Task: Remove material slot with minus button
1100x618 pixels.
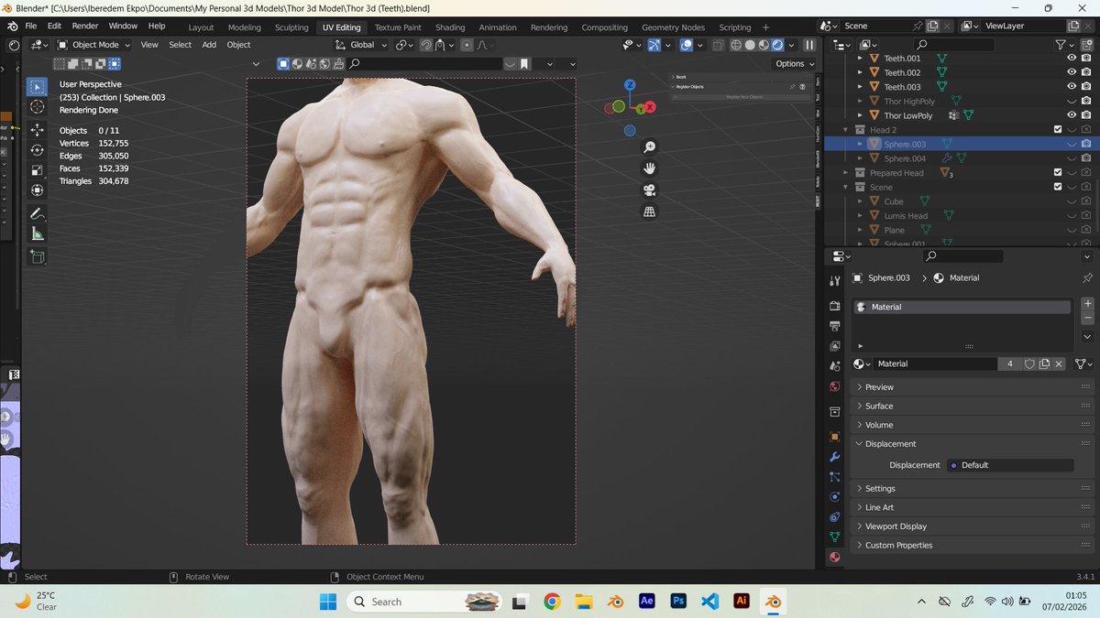Action: (x=1087, y=318)
